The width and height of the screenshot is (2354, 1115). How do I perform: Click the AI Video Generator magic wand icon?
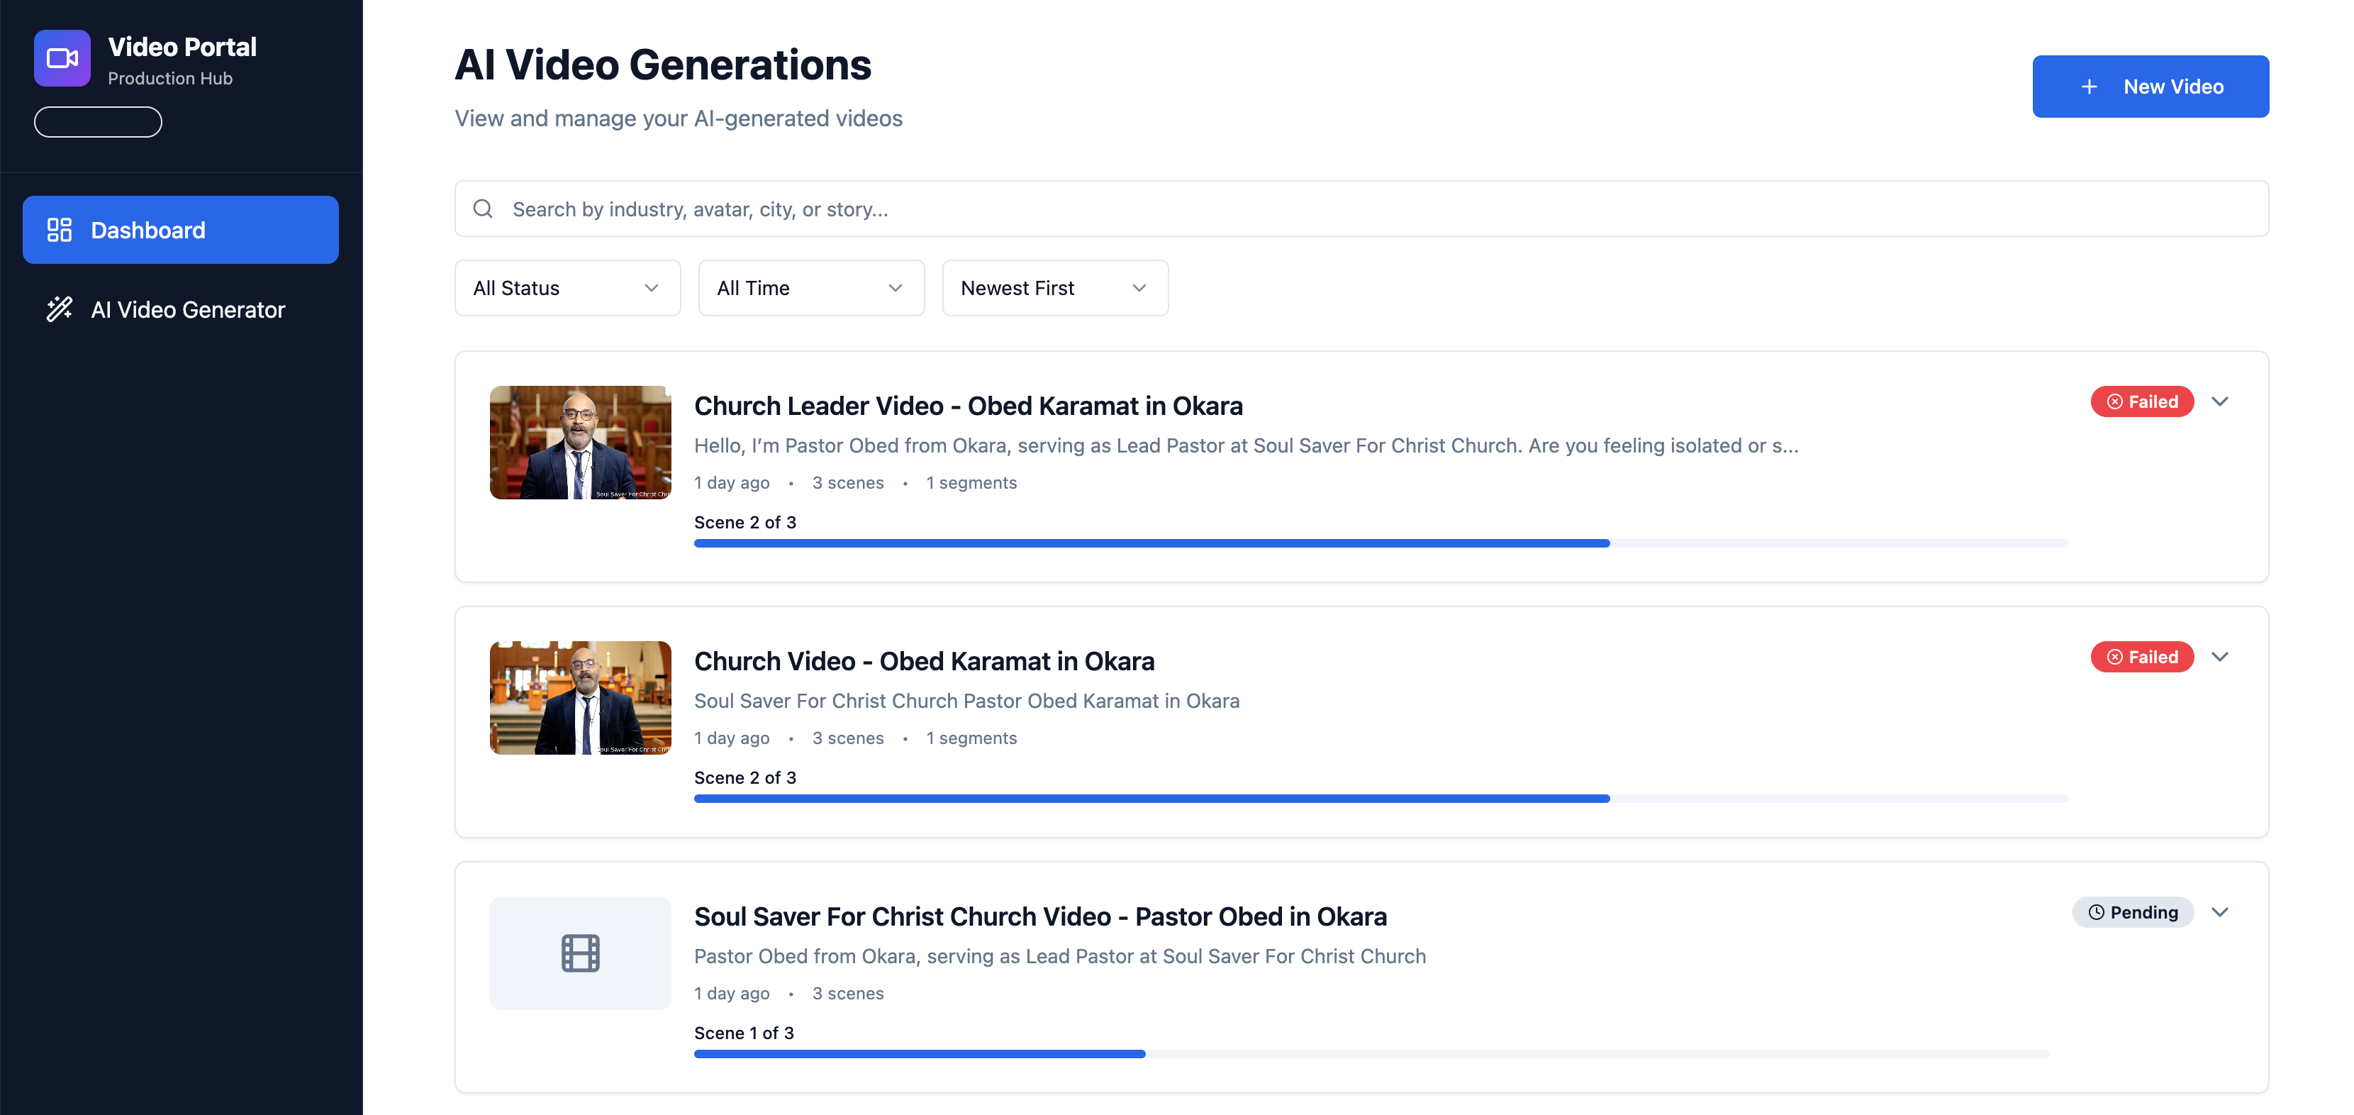coord(60,309)
